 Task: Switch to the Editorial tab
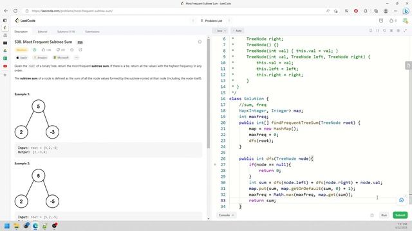(42, 31)
